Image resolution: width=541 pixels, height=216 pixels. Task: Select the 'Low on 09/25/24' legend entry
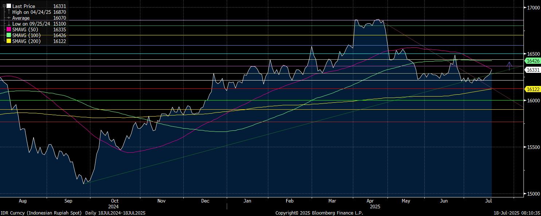(31, 24)
